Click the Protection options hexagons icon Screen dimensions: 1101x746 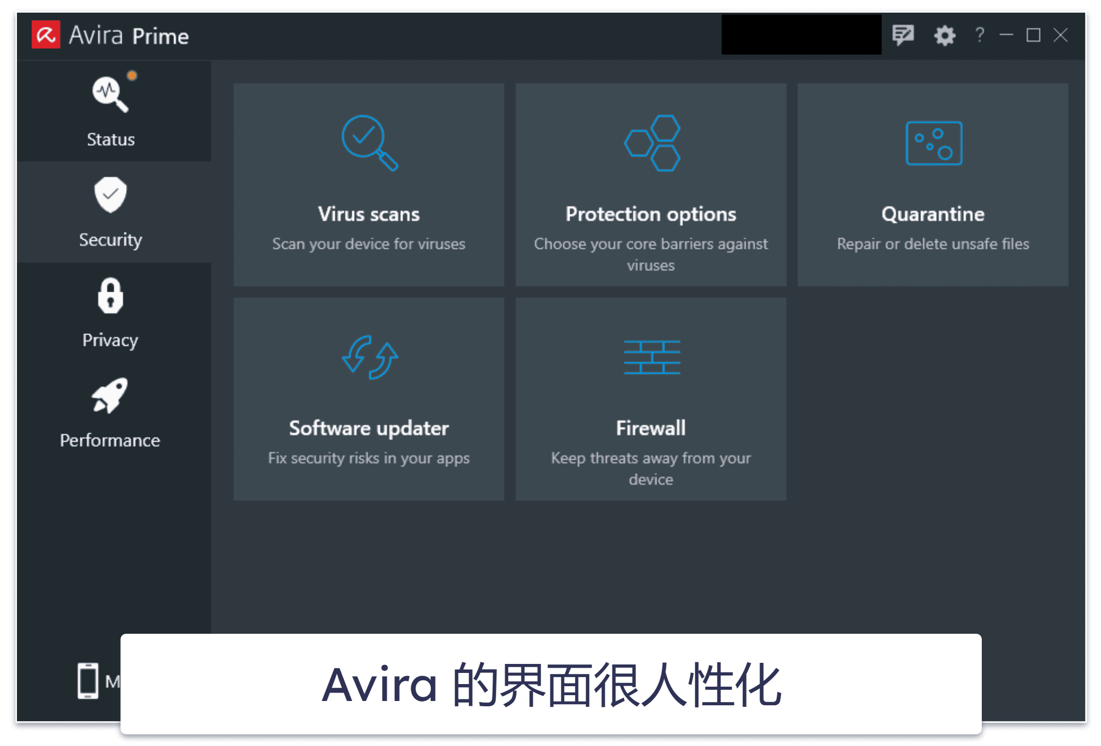[x=652, y=143]
